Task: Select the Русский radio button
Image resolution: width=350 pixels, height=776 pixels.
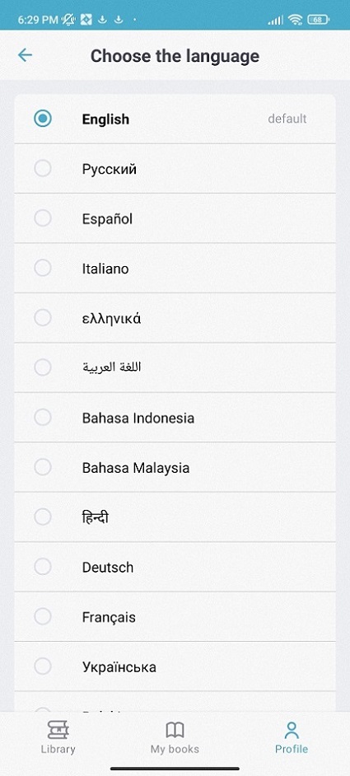Action: [x=43, y=169]
